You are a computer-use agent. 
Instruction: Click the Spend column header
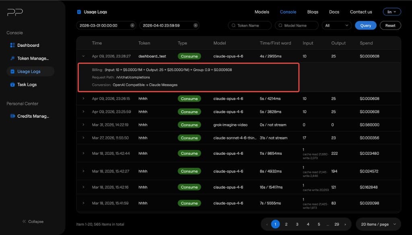[x=366, y=43]
